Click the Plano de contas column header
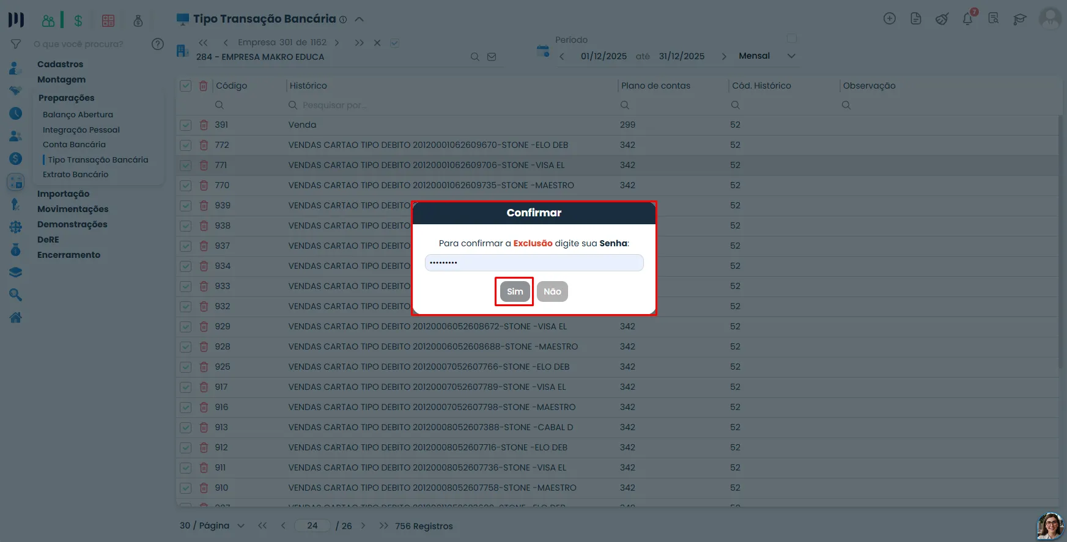 pos(655,86)
